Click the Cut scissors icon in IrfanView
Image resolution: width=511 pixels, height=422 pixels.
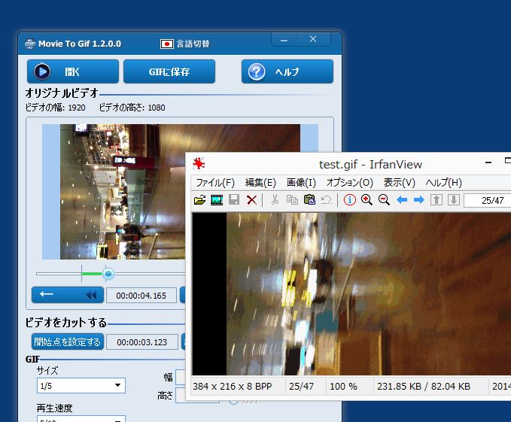click(x=275, y=199)
